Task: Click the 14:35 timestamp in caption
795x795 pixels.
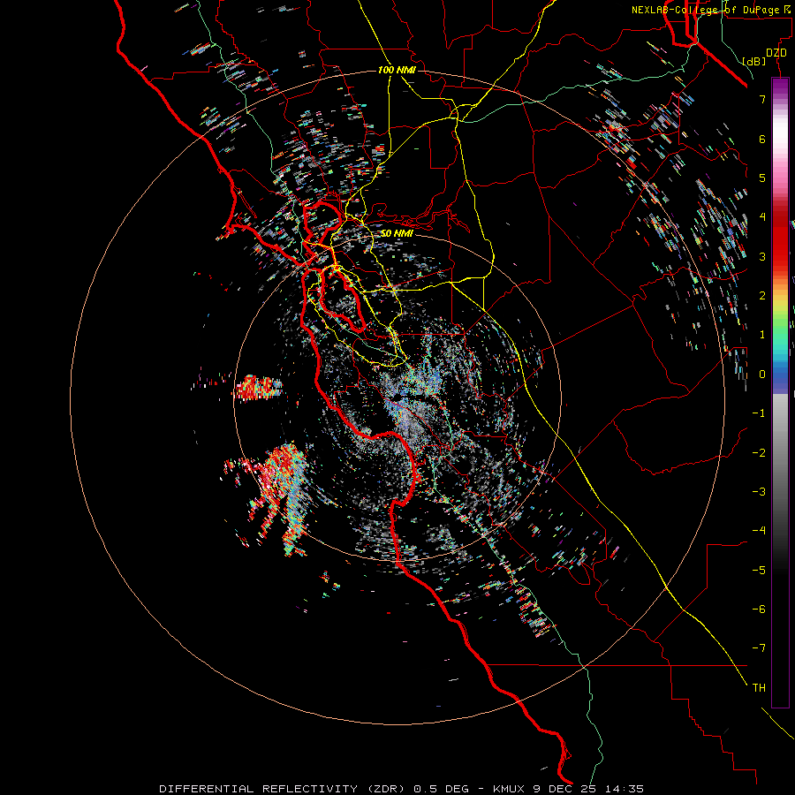Action: (x=623, y=789)
